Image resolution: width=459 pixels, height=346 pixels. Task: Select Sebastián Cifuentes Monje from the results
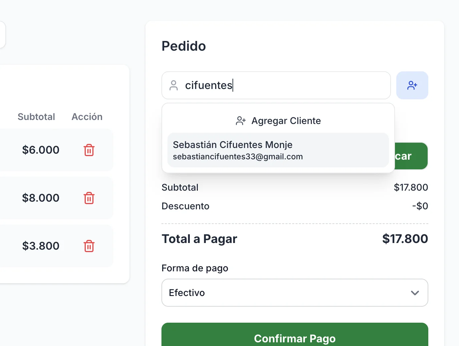278,150
